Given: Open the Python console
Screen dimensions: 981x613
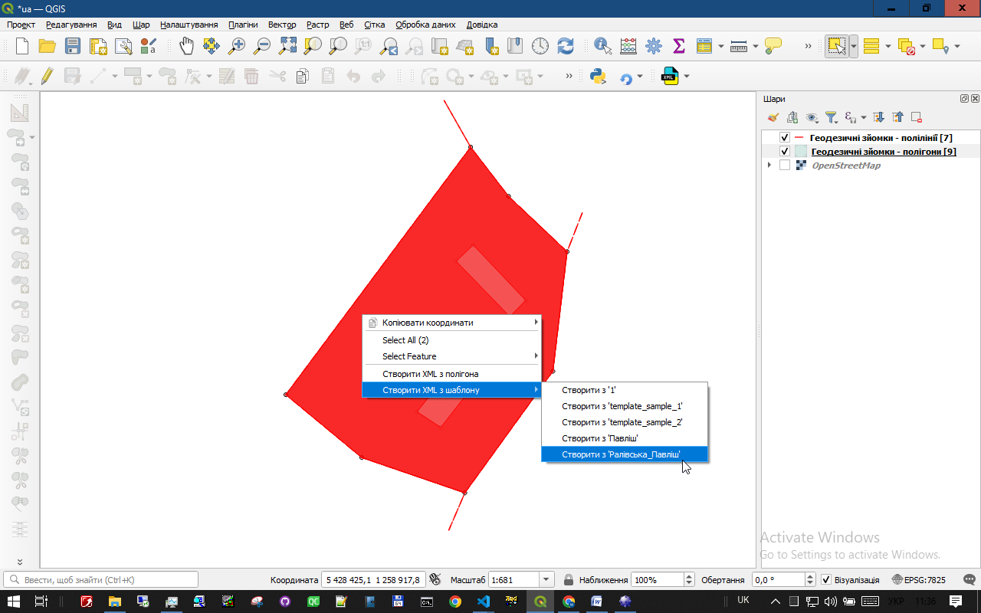Looking at the screenshot, I should (x=598, y=77).
